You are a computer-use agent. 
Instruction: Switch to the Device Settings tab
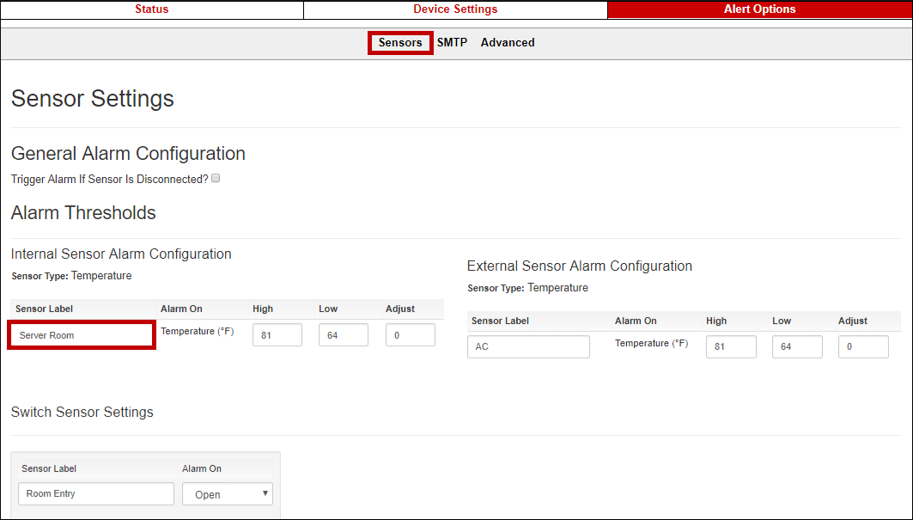click(455, 9)
